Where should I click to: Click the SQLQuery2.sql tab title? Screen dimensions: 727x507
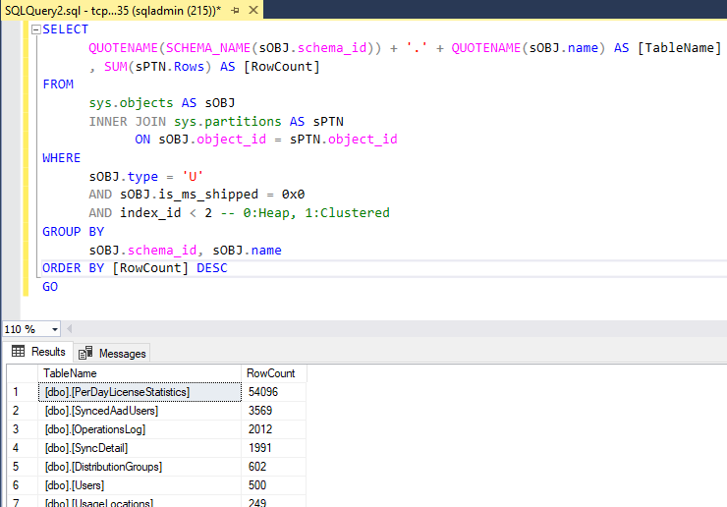pyautogui.click(x=108, y=9)
